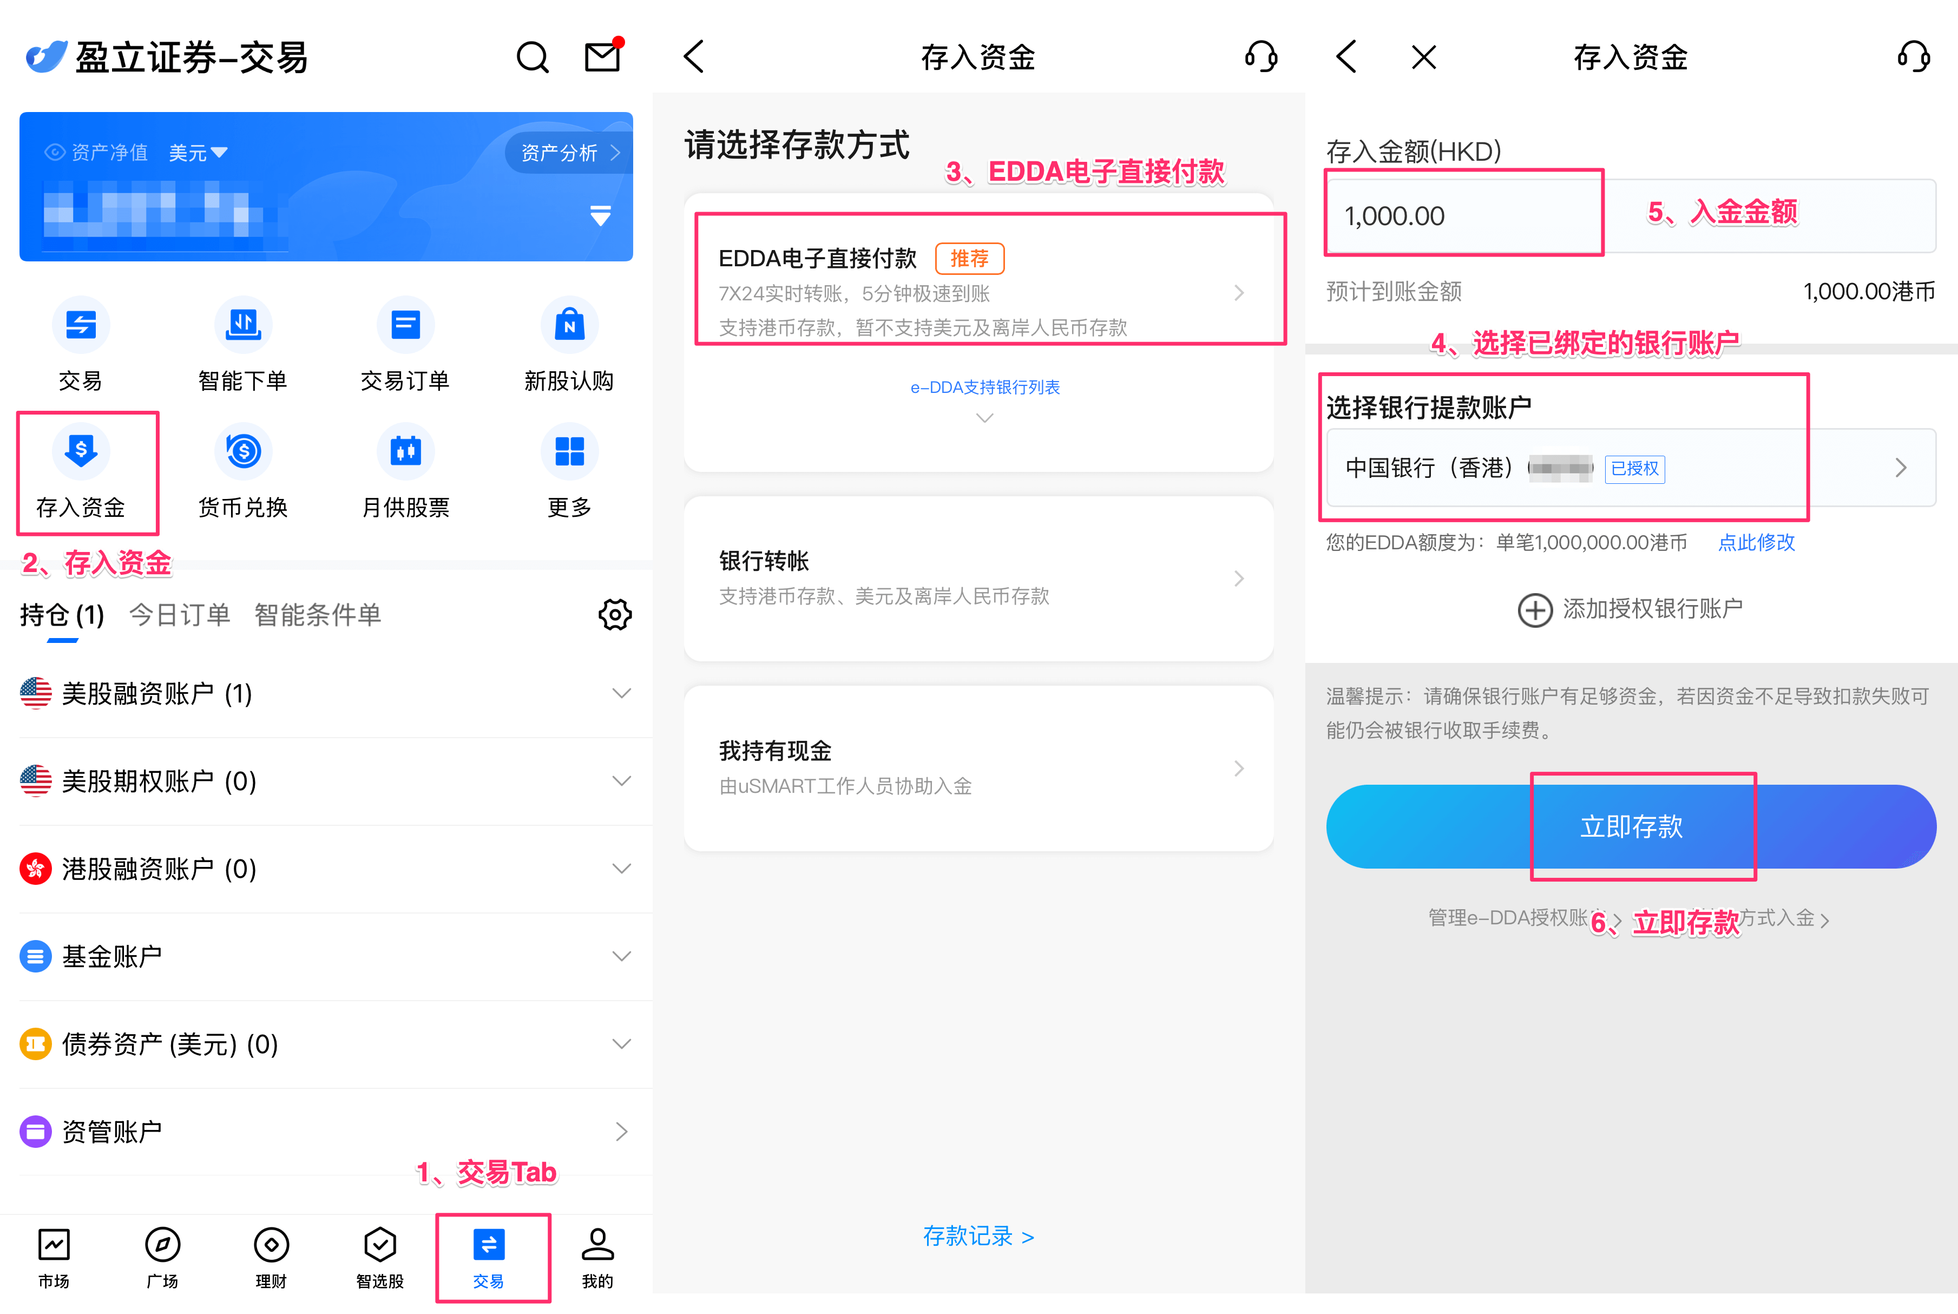
Task: Click the 点此修改 link
Action: (x=1756, y=543)
